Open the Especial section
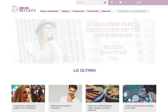This screenshot has width=168, height=112. pyautogui.click(x=106, y=11)
